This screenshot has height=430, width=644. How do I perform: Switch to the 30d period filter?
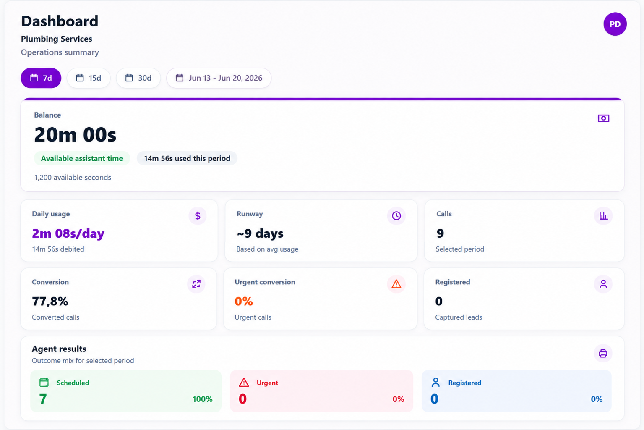(x=138, y=78)
